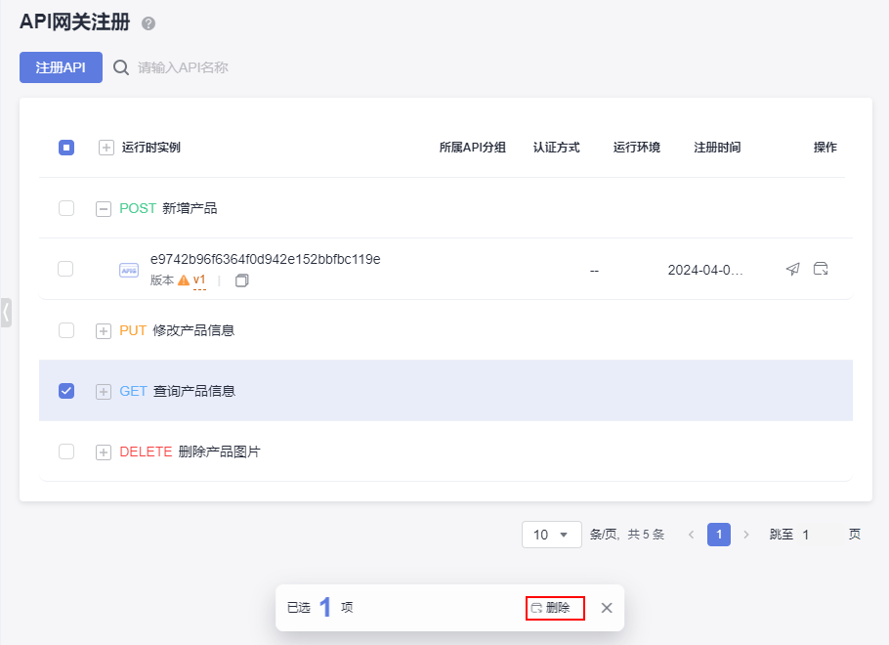Click the 注册API button
The height and width of the screenshot is (645, 889).
[x=61, y=67]
